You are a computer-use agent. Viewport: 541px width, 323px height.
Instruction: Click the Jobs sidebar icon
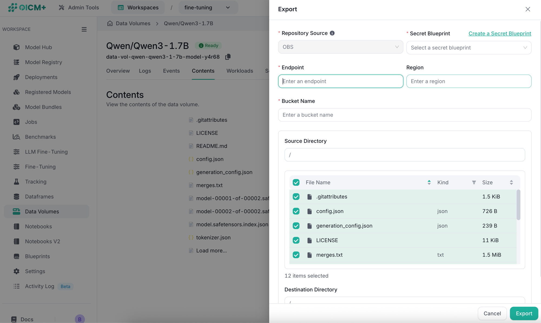click(17, 122)
